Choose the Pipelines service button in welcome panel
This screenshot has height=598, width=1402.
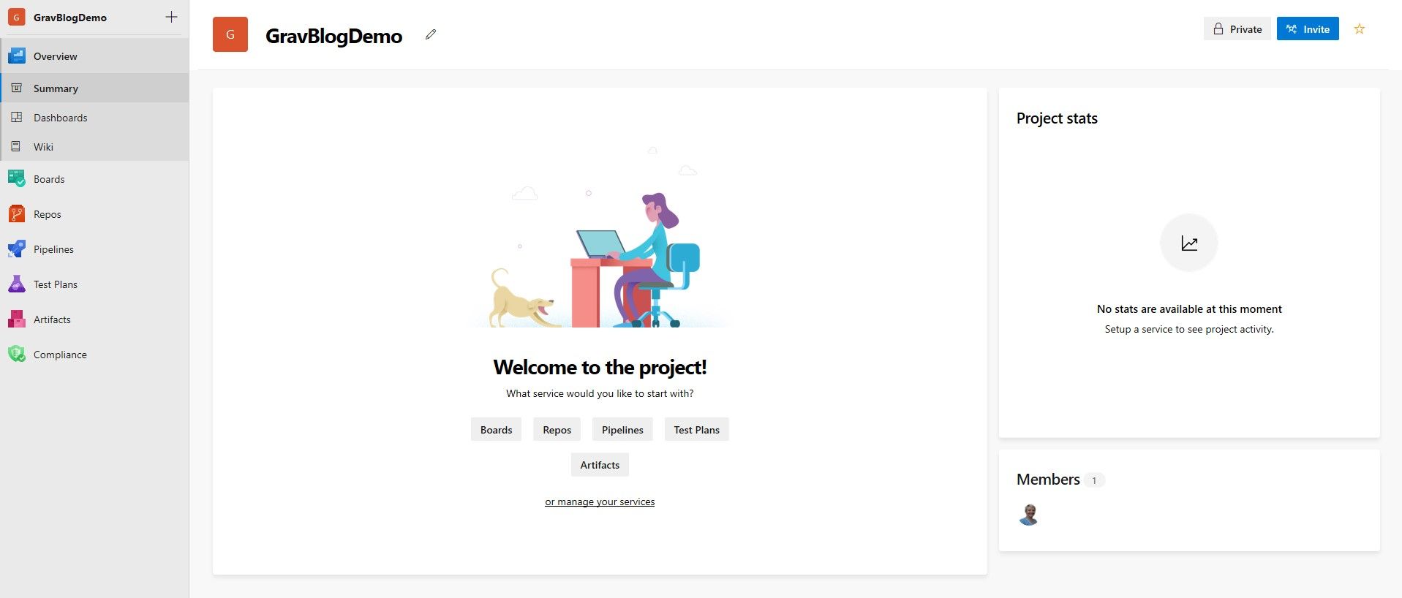click(622, 430)
